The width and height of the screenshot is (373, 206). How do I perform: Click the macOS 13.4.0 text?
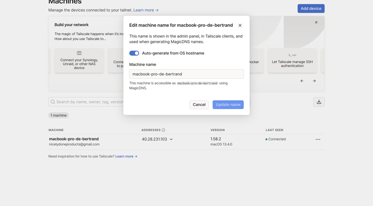pyautogui.click(x=221, y=144)
